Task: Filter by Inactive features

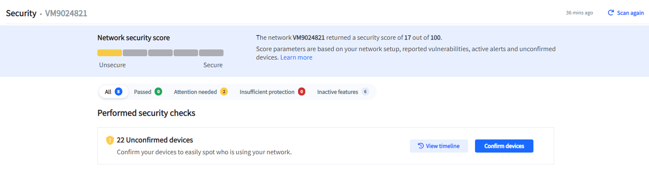Action: click(337, 92)
